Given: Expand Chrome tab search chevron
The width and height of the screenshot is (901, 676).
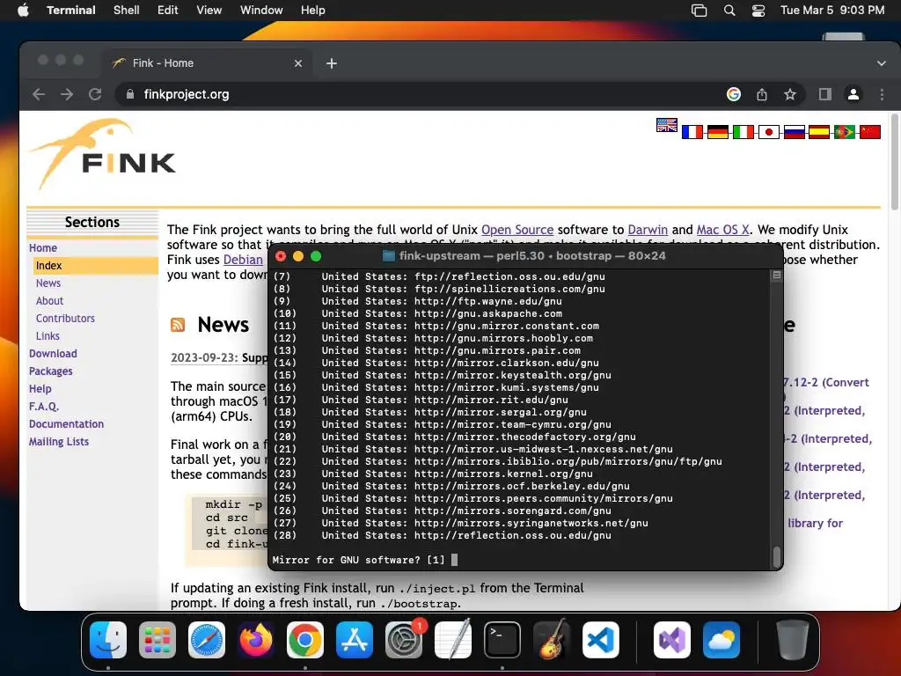Looking at the screenshot, I should (x=881, y=63).
